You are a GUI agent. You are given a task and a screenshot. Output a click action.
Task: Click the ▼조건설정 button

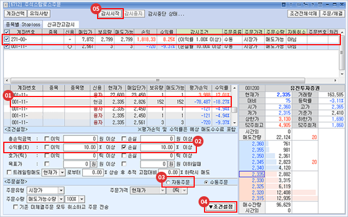(x=221, y=207)
